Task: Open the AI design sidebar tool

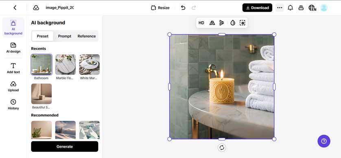Action: coord(13,48)
